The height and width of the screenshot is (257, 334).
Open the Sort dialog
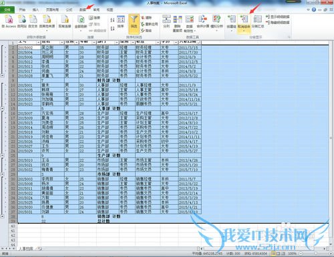pyautogui.click(x=121, y=21)
